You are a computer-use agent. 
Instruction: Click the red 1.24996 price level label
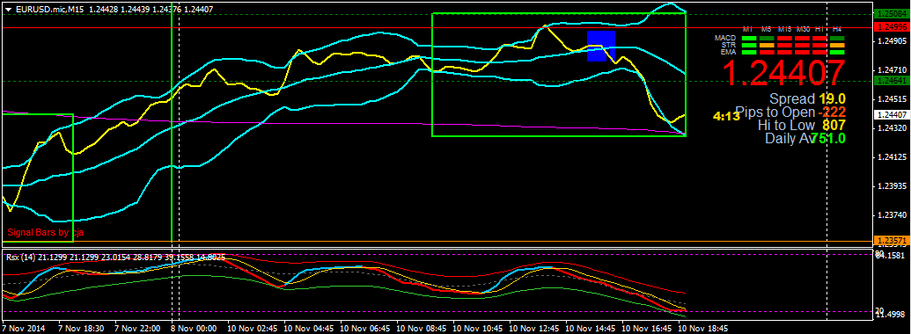click(x=892, y=27)
